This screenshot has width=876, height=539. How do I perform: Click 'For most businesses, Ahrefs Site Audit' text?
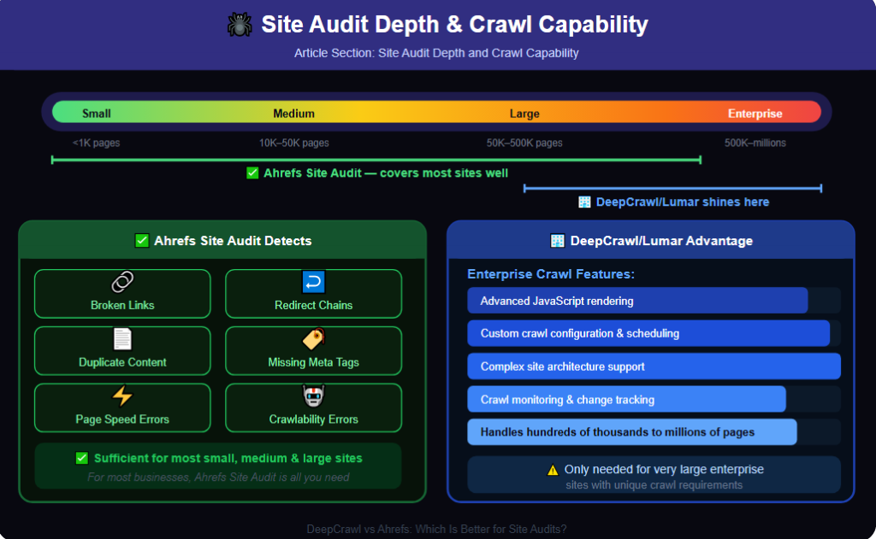pos(218,477)
